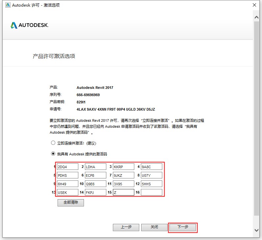Proceed with the 下一步 button
262x240 pixels.
[183, 227]
